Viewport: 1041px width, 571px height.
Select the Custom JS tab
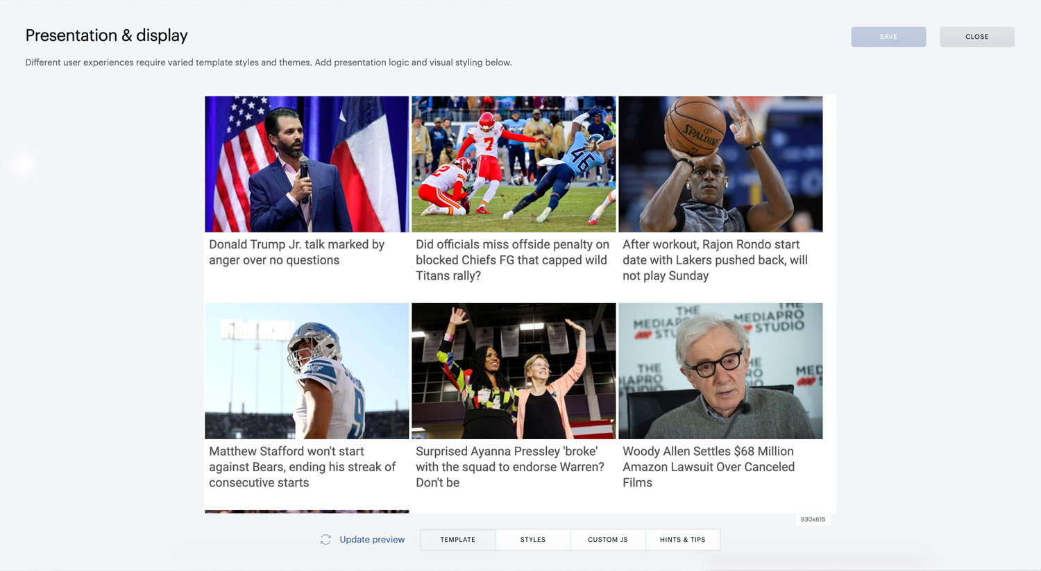pos(608,540)
